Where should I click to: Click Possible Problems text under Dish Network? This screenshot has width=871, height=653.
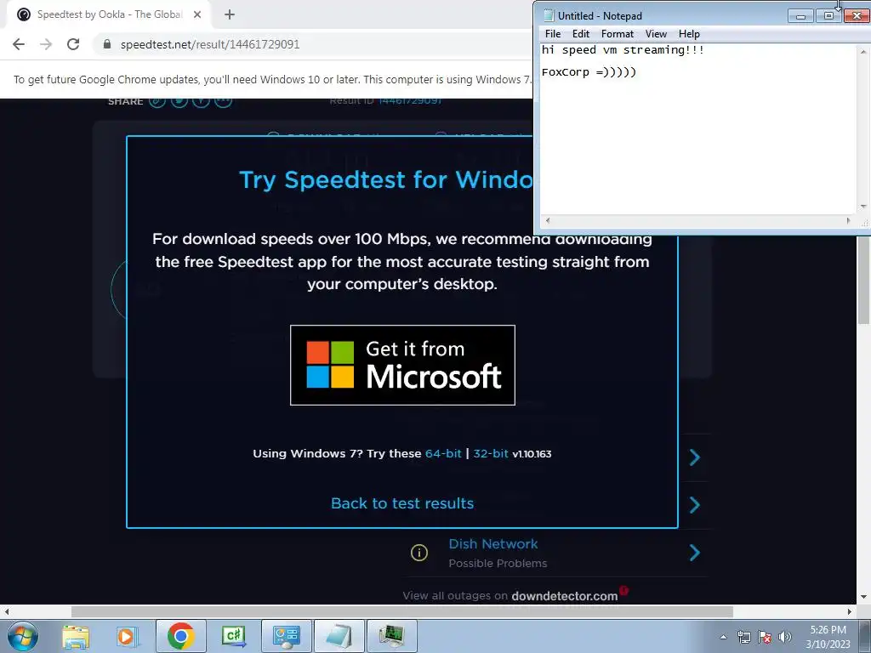tap(498, 563)
